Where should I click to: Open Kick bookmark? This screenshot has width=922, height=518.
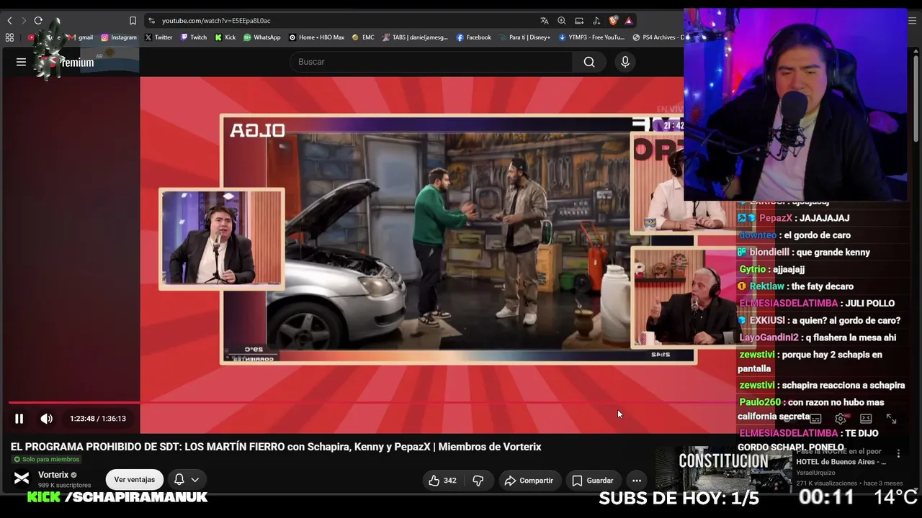[225, 37]
